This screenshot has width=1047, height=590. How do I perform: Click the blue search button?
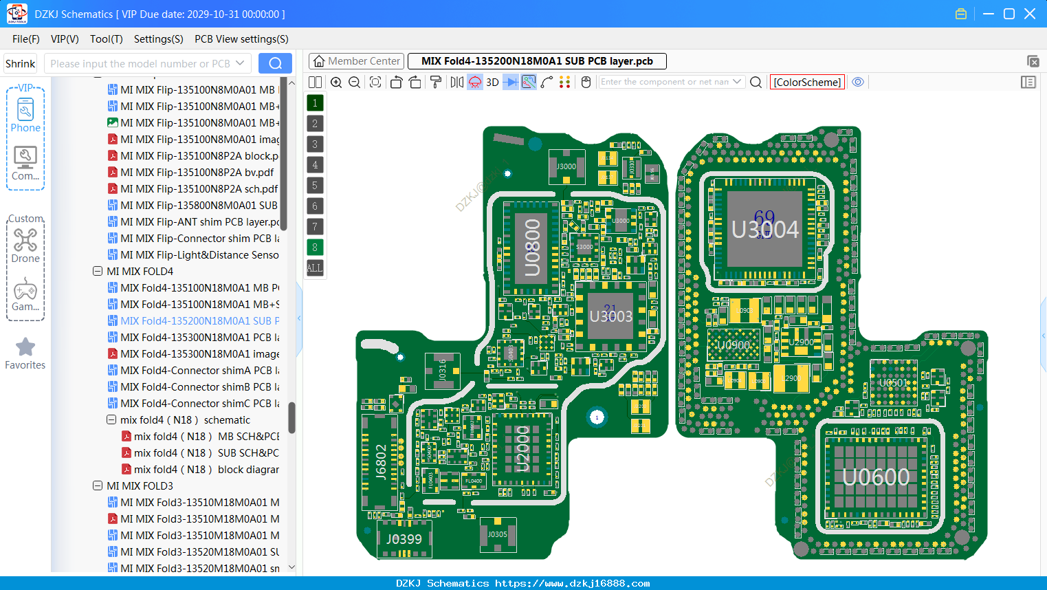275,63
